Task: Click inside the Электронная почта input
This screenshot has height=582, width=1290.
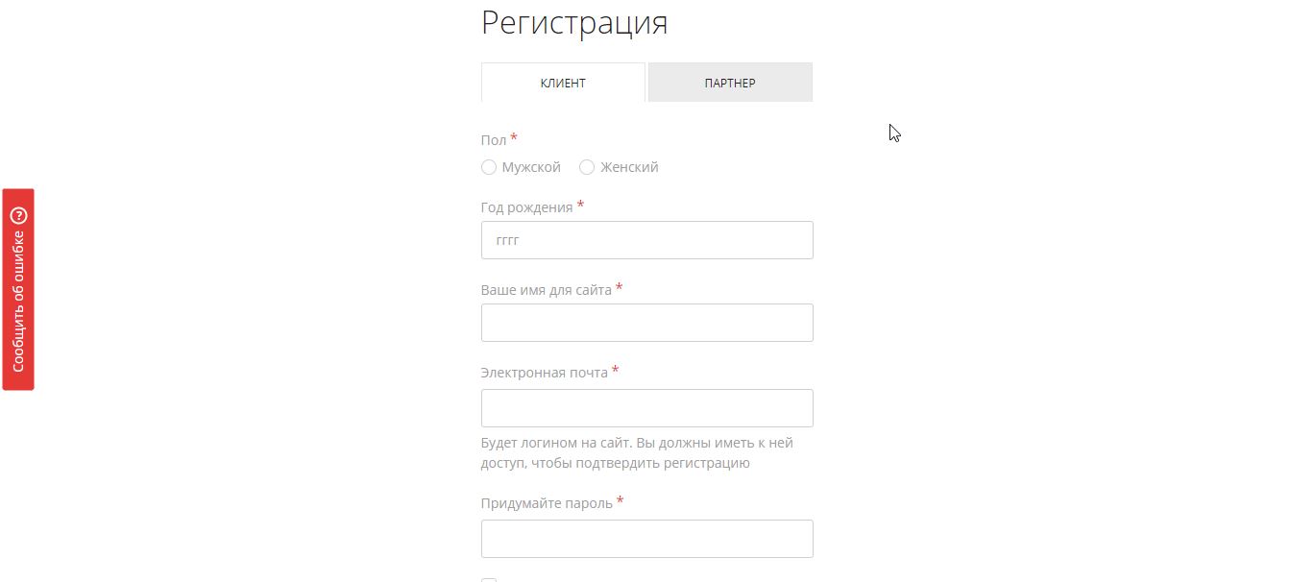Action: click(x=646, y=407)
